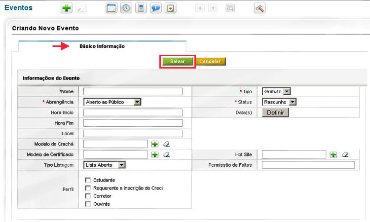Add a Hot Site using plus icon

tap(333, 154)
